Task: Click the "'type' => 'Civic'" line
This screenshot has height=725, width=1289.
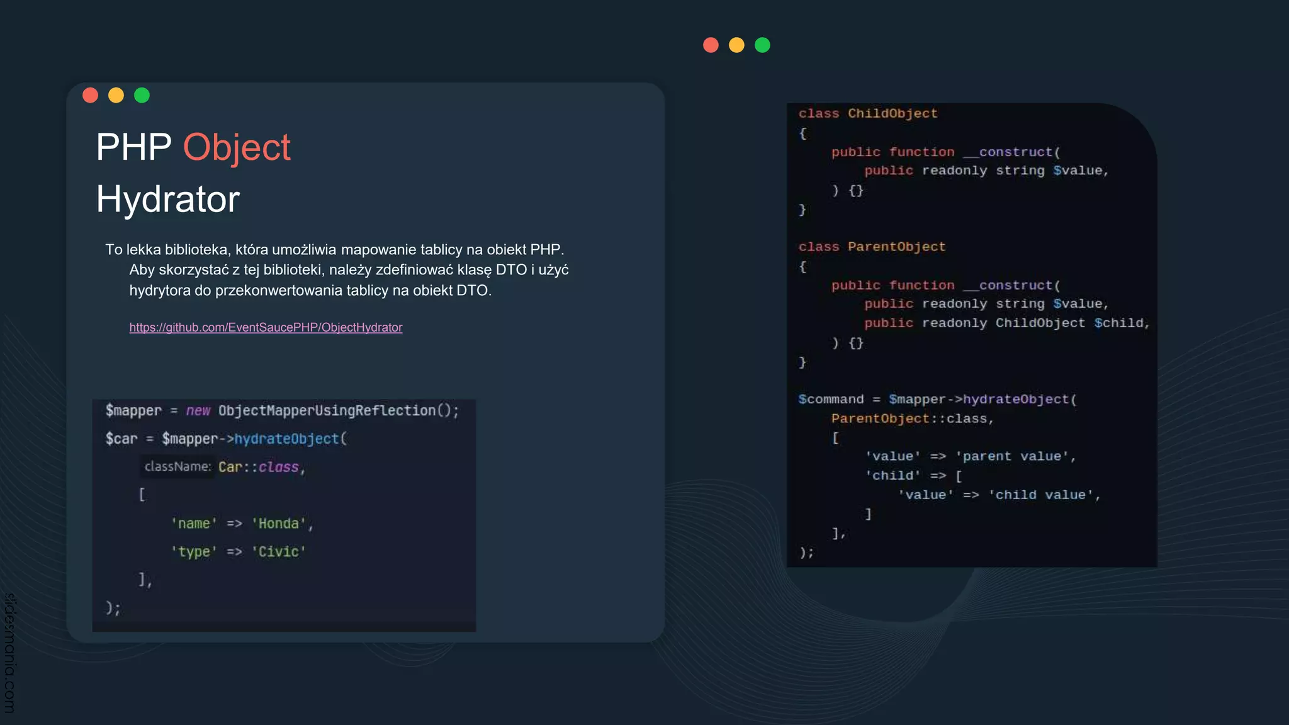Action: [x=239, y=552]
